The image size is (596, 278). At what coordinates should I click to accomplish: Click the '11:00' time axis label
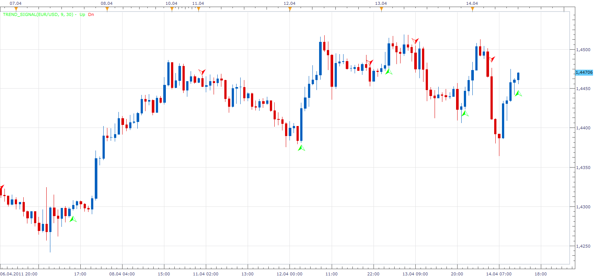click(332, 274)
